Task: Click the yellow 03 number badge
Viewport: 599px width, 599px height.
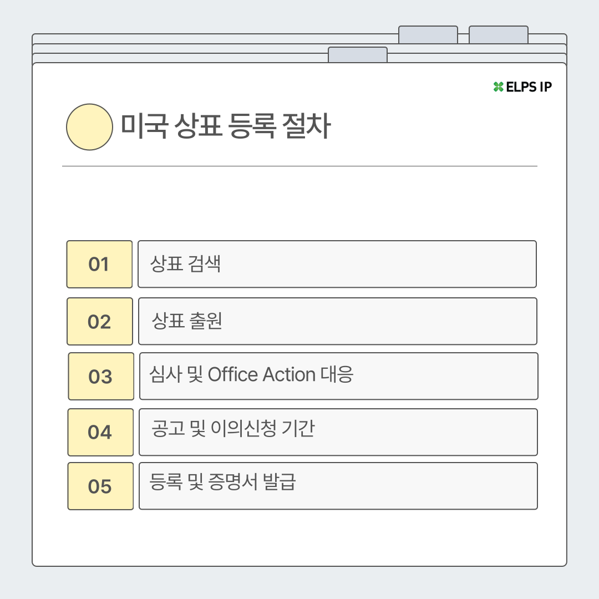Action: (101, 376)
